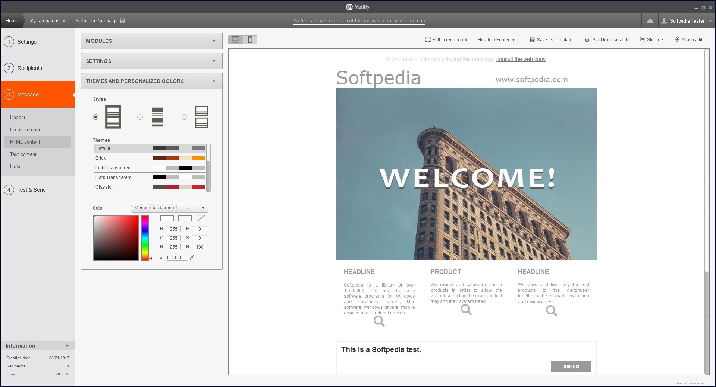Click the Softpedia Campaign breadcrumb
Screen dimensions: 716x387
[x=97, y=21]
